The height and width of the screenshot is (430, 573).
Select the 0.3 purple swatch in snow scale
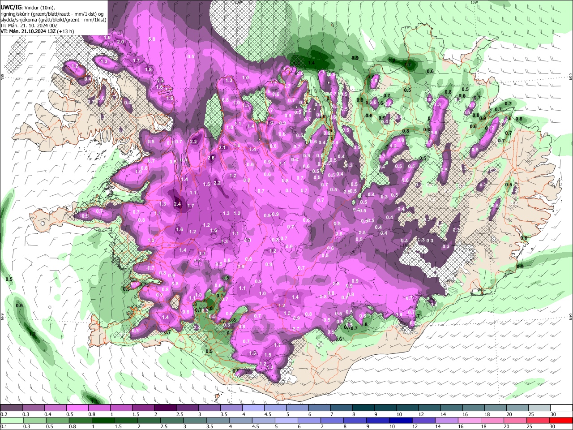33,408
